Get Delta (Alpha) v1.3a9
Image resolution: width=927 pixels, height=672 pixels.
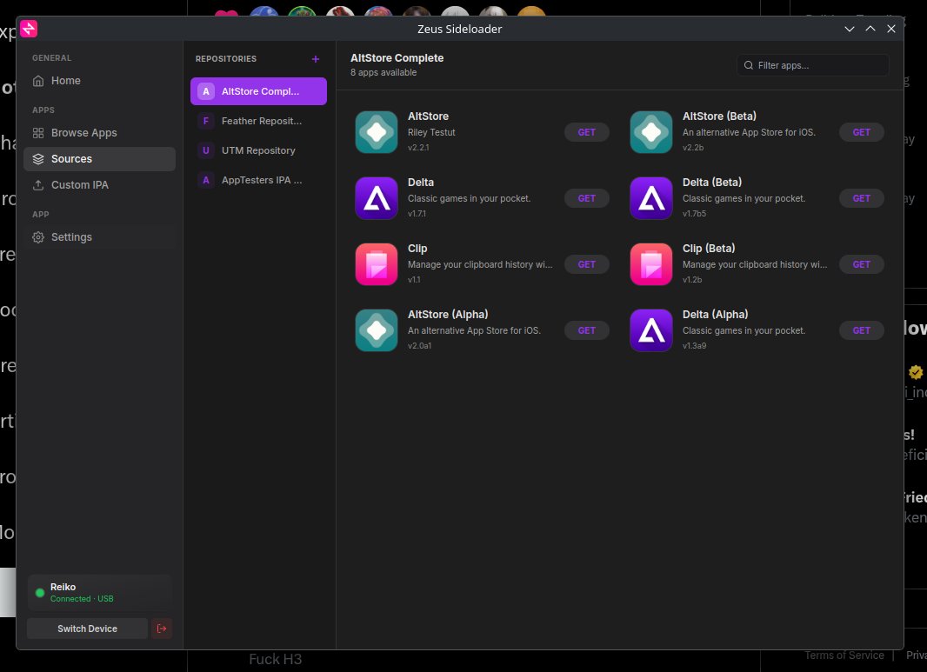click(862, 330)
